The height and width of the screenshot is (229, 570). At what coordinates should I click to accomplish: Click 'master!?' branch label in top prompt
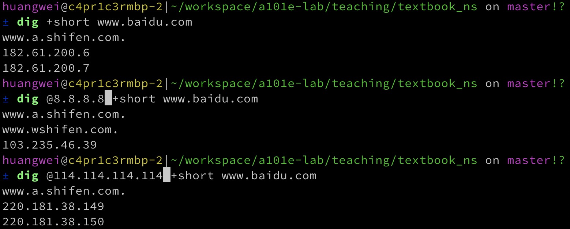point(536,7)
